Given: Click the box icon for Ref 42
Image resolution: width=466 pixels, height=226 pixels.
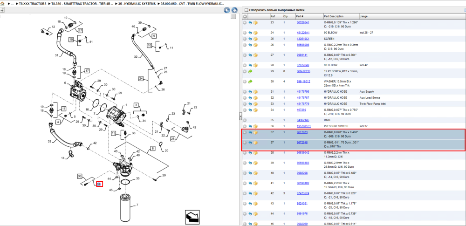Looking at the screenshot, I should [255, 193].
